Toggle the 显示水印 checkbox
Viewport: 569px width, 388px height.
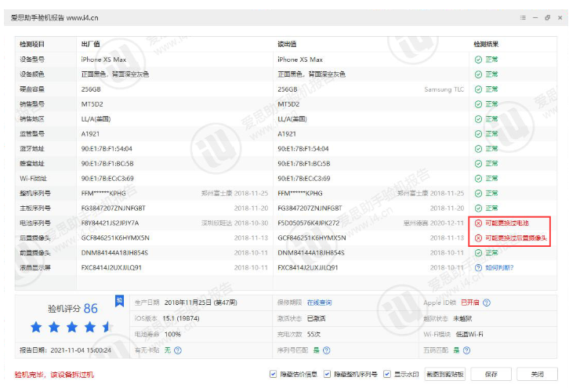tap(387, 374)
